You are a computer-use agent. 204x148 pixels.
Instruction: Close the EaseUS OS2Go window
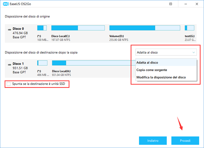(197, 4)
